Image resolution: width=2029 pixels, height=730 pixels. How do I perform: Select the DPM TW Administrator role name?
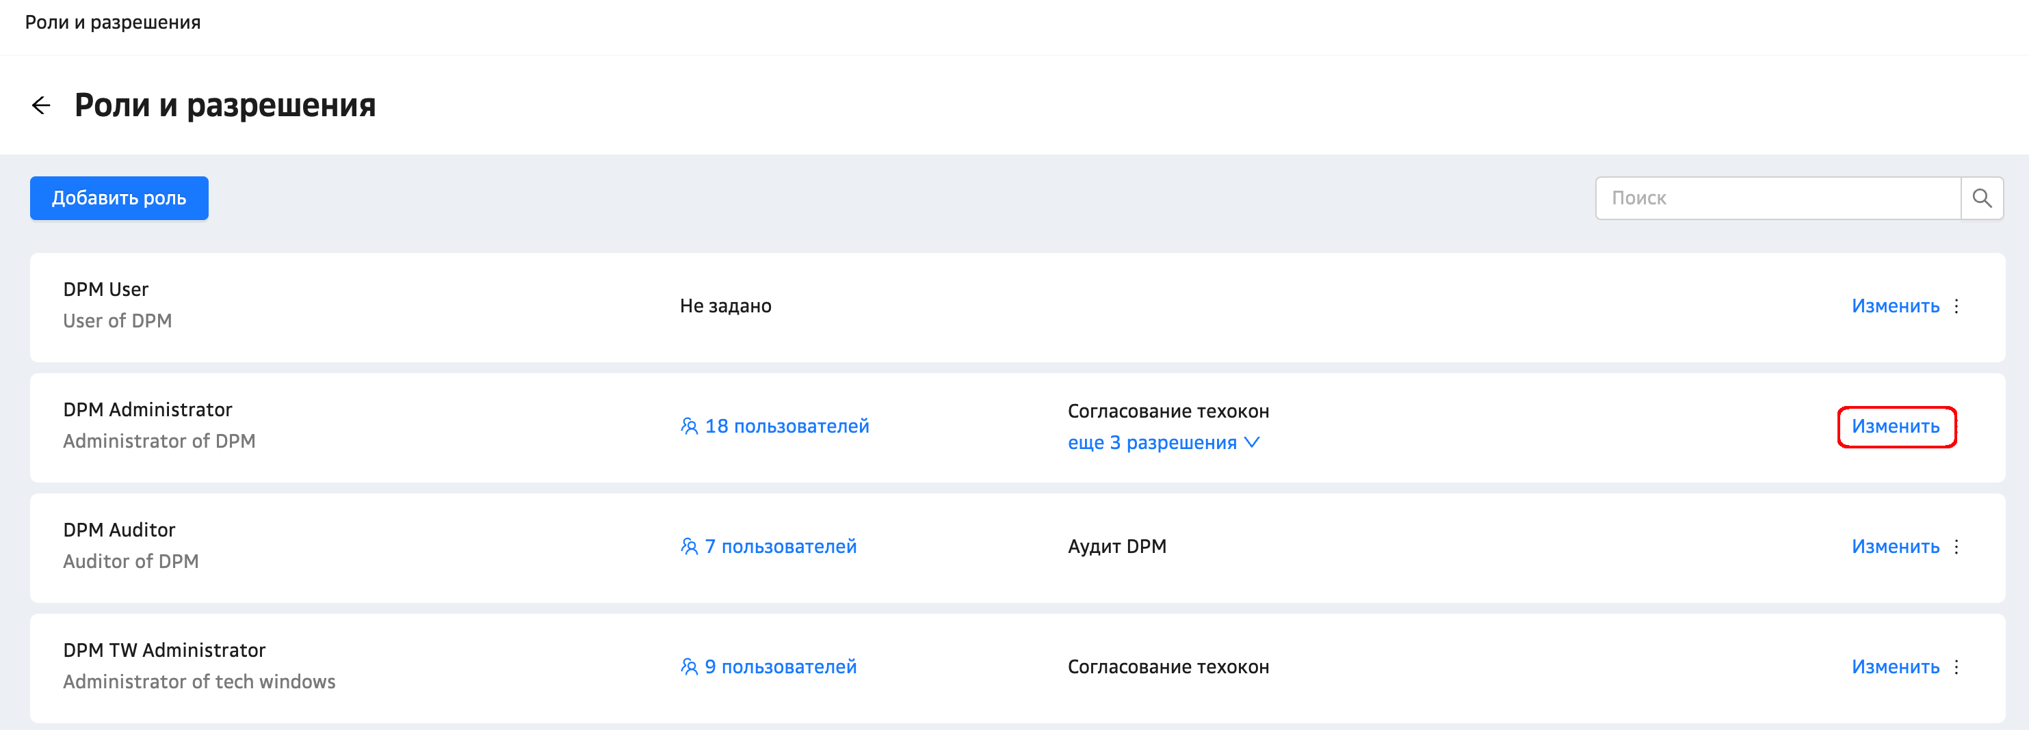[x=163, y=651]
